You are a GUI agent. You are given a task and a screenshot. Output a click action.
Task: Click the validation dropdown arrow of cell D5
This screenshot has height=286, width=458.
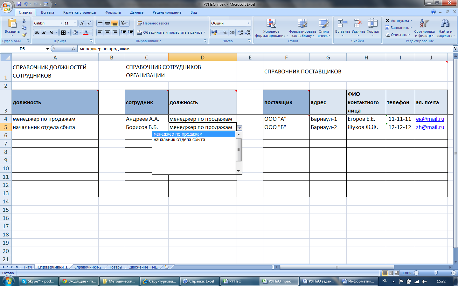pyautogui.click(x=239, y=128)
